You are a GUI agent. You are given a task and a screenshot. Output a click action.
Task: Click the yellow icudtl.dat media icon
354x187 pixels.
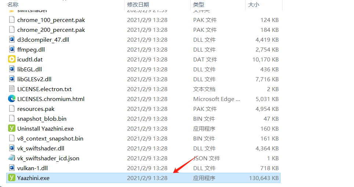[x=12, y=59]
